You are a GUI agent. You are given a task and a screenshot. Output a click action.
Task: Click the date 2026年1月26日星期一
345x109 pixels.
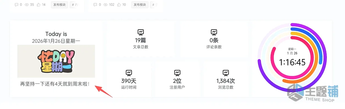click(x=56, y=41)
